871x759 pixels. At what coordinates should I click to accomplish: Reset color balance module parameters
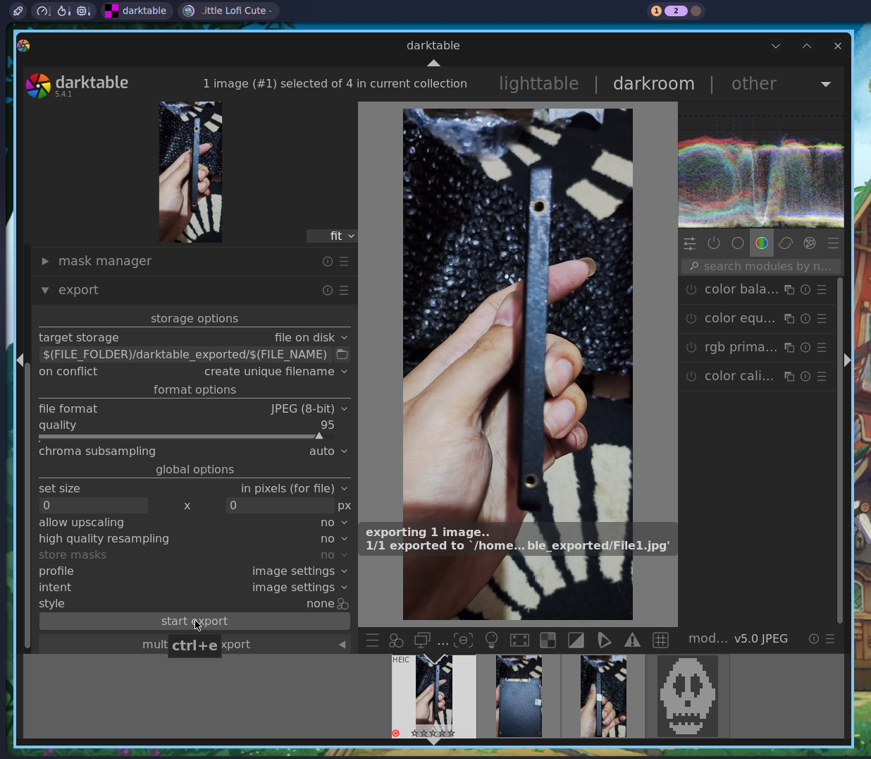pyautogui.click(x=805, y=290)
